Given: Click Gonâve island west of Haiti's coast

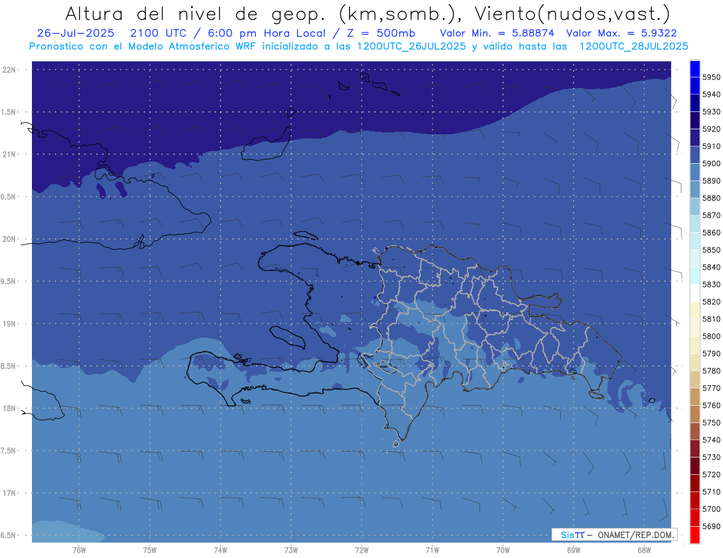Looking at the screenshot, I should point(287,336).
